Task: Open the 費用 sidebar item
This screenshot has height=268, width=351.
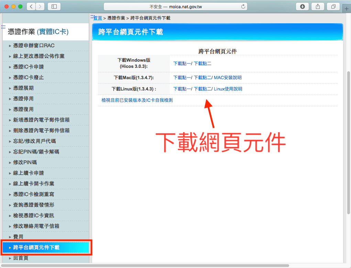Action: 18,237
